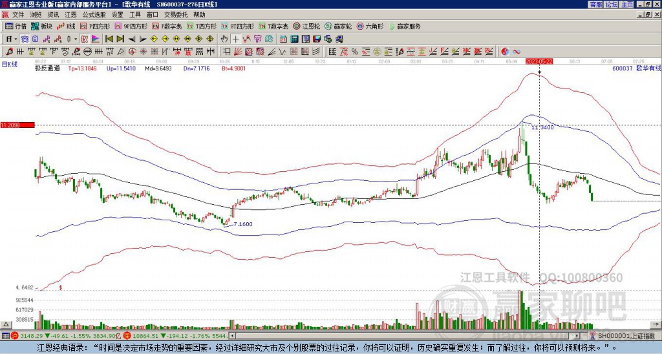
Task: Open the 公式选股 menu
Action: click(94, 15)
